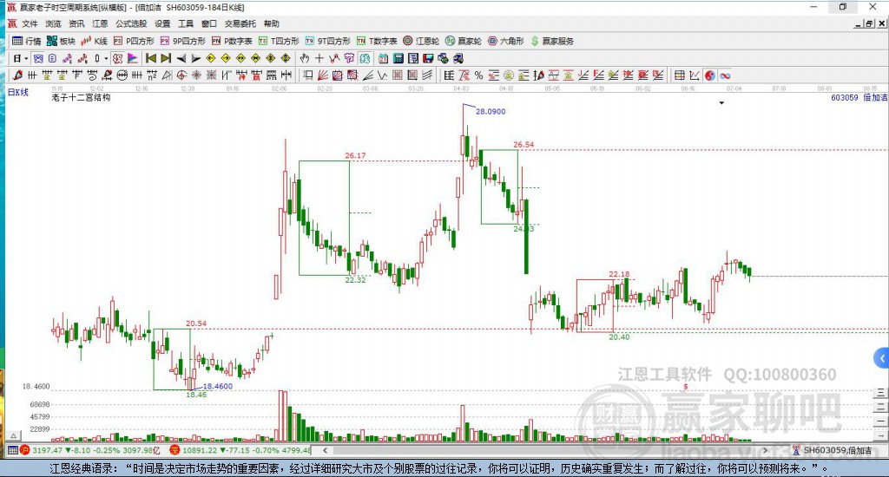Viewport: 889px width, 477px height.
Task: Click the red floppy save icon
Action: coord(428,58)
